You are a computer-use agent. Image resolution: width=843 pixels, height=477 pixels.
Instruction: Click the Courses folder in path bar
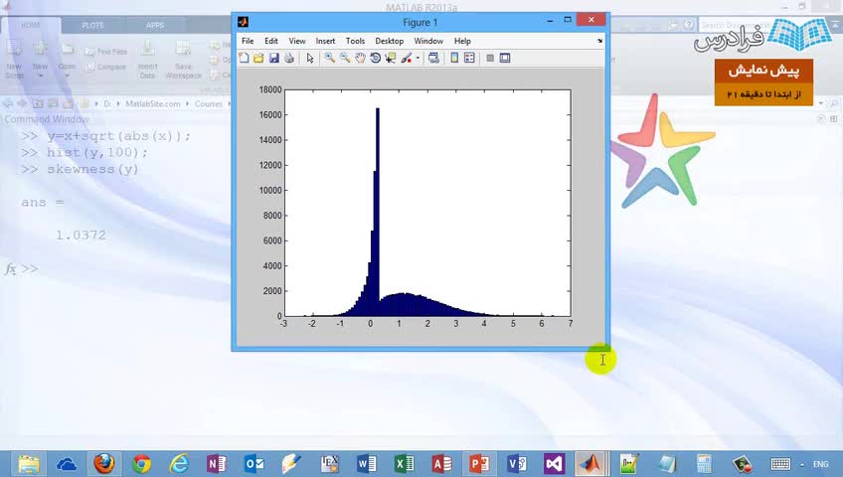coord(208,103)
